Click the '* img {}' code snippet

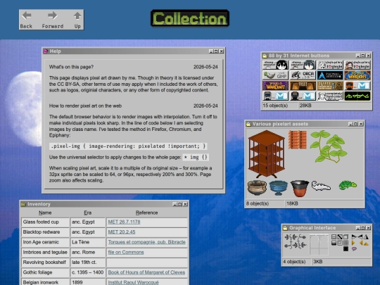(196, 158)
